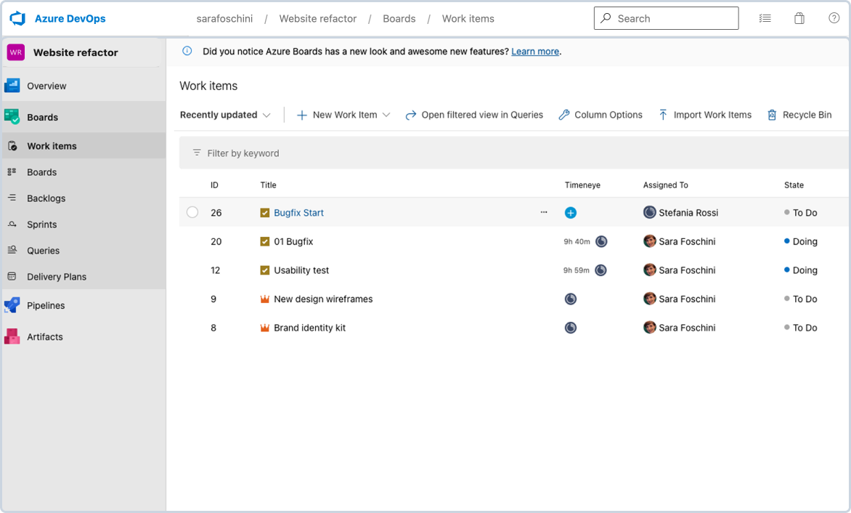Open Delivery Plans in the sidebar
Screen dimensions: 851x513
coord(84,276)
